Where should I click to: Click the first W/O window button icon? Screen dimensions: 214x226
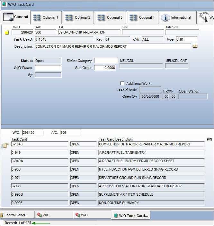[40, 215]
